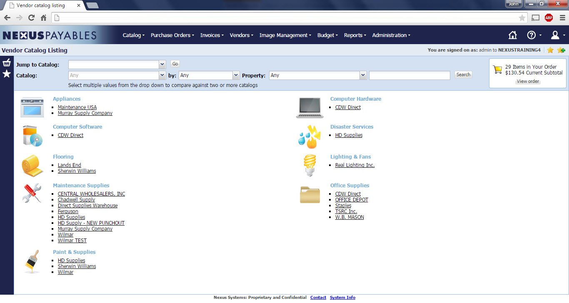Click the home icon in Nexus header
Image resolution: width=569 pixels, height=303 pixels.
pos(513,35)
